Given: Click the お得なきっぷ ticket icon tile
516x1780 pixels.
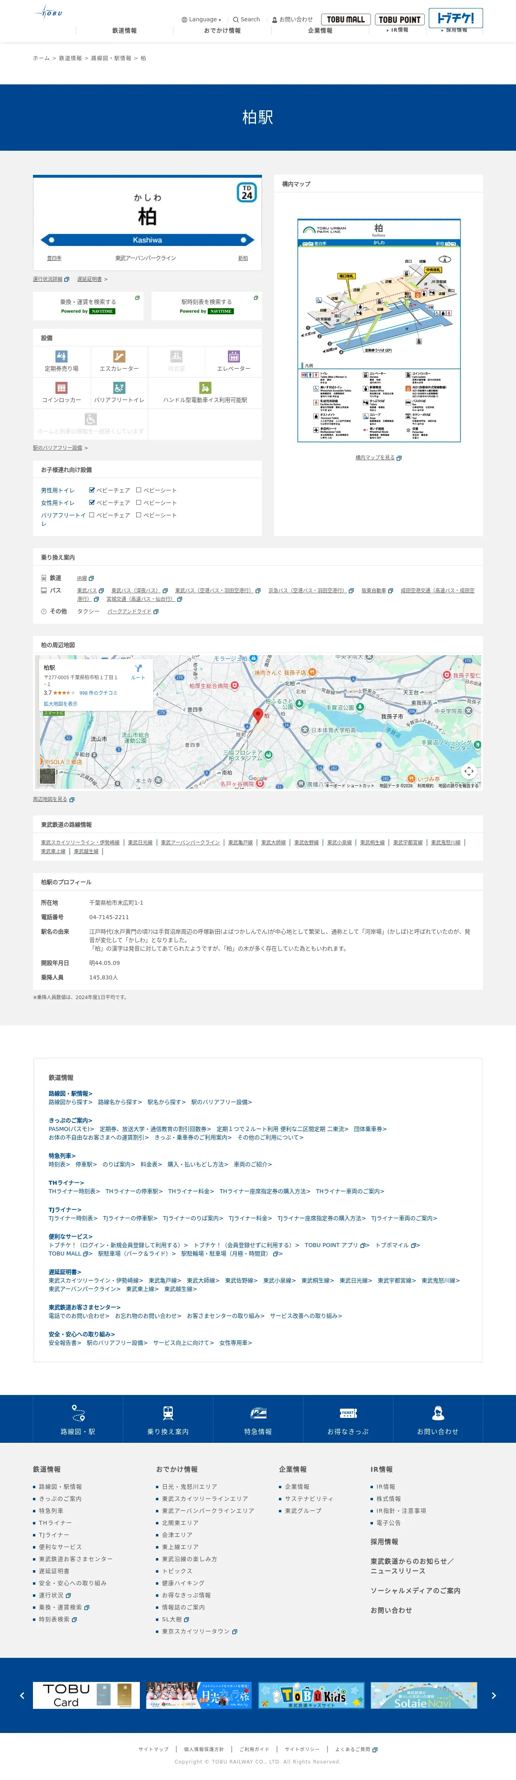Looking at the screenshot, I should (x=348, y=1418).
